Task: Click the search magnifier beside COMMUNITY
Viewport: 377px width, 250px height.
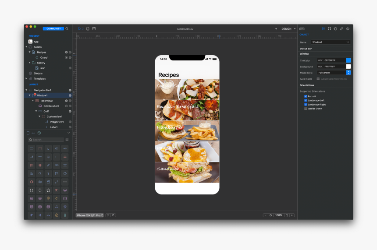Action: (67, 28)
